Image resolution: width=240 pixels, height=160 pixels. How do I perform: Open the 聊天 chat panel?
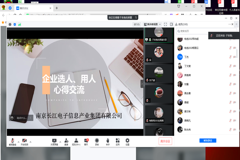tap(86, 140)
